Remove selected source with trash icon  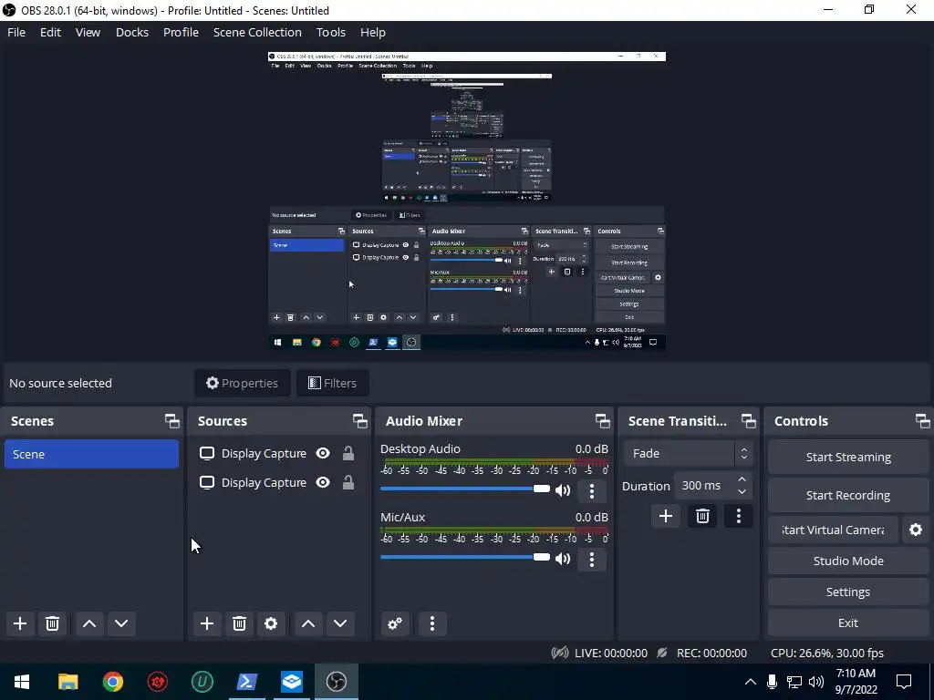(x=240, y=623)
